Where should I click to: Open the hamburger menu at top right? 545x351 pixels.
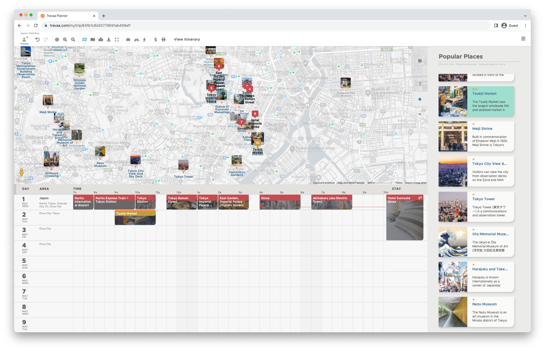coord(523,39)
